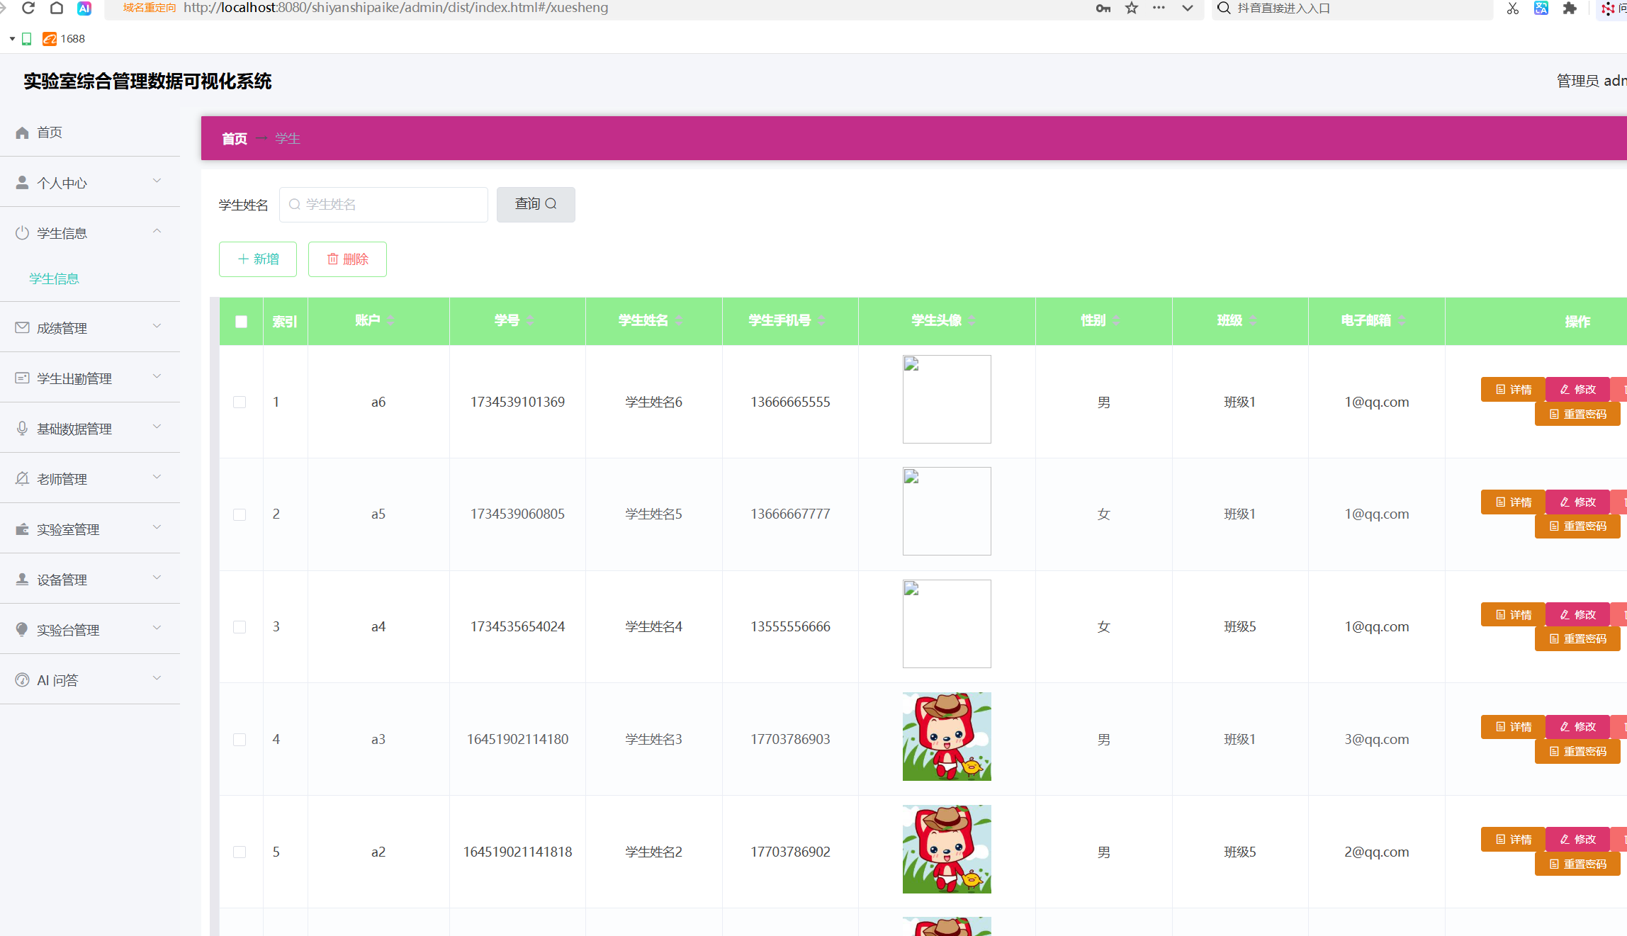Click the browser home icon
Viewport: 1627px width, 936px height.
[57, 8]
